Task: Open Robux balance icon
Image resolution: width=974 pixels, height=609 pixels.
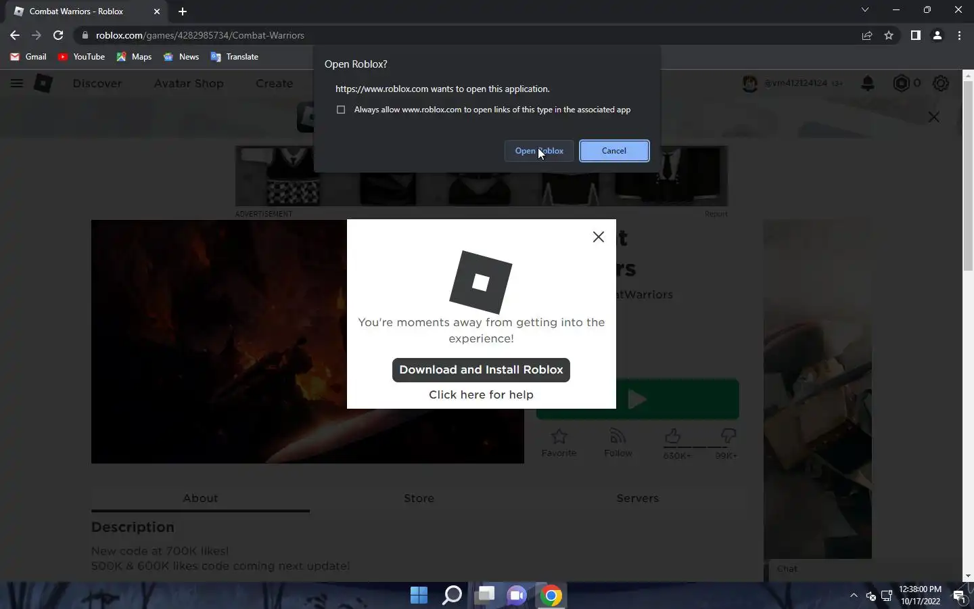Action: (x=901, y=83)
